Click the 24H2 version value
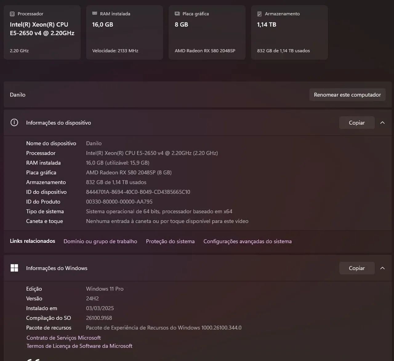Viewport: 394px width, 361px height. click(92, 299)
